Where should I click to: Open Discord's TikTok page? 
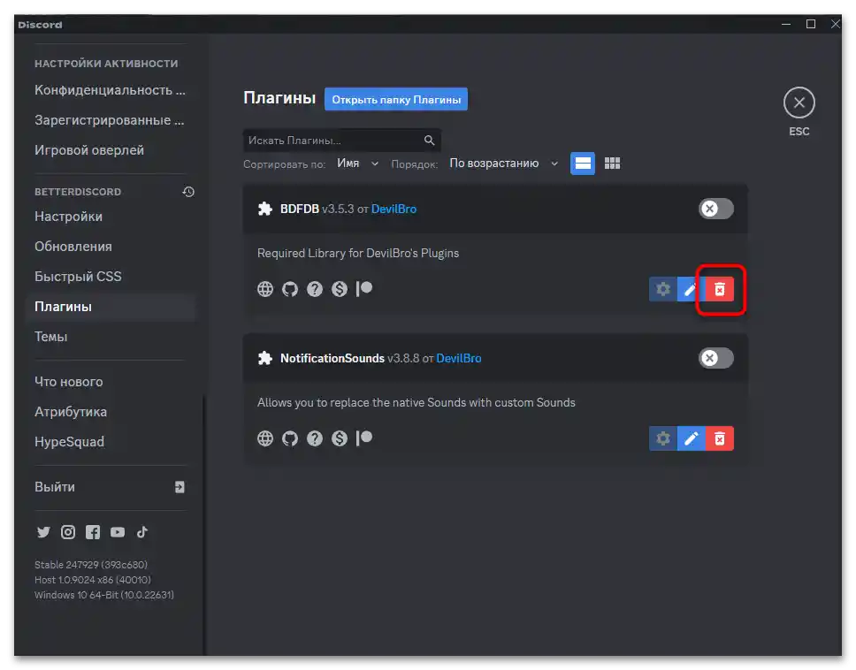(x=142, y=532)
